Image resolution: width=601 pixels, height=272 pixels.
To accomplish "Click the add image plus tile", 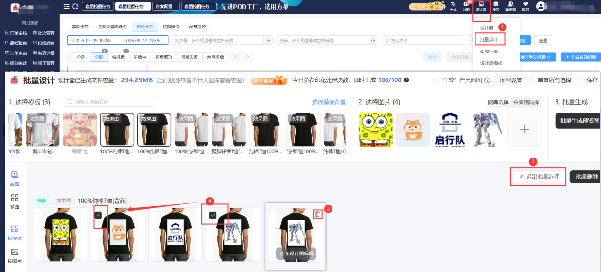I will point(524,129).
